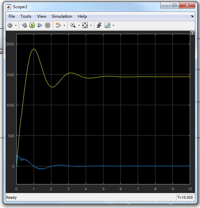Toggle the Triggers icon
The height and width of the screenshot is (208, 200).
tap(99, 25)
